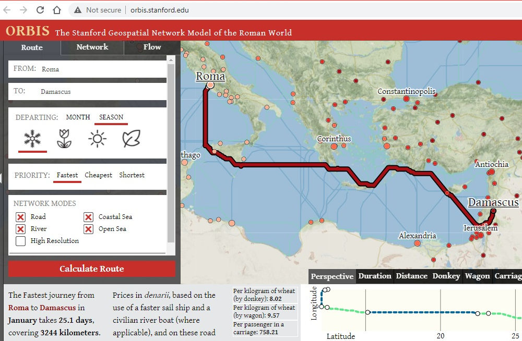522x341 pixels.
Task: Click the Antiochia label on map
Action: click(492, 164)
